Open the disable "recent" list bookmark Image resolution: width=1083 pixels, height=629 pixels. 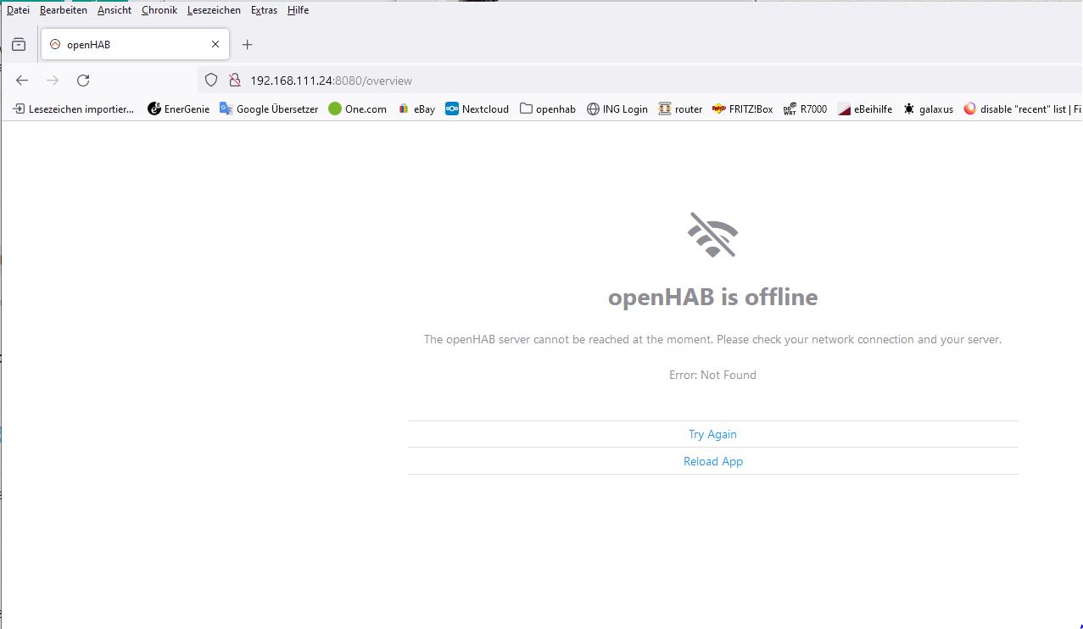click(1023, 109)
